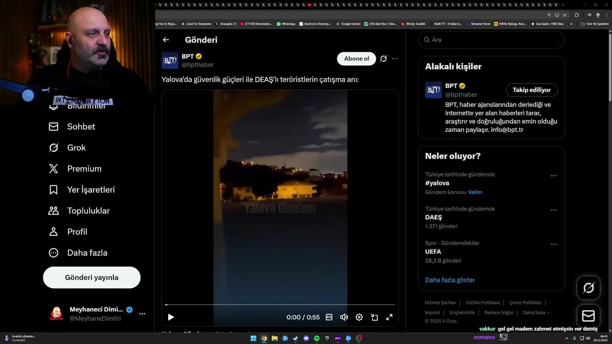Open Spotify from the taskbar
This screenshot has height=344, width=612.
(x=317, y=338)
